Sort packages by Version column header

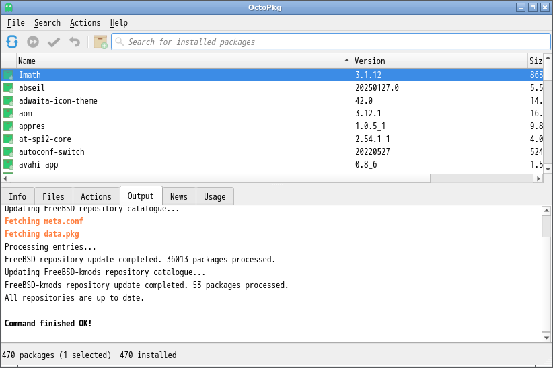(440, 61)
